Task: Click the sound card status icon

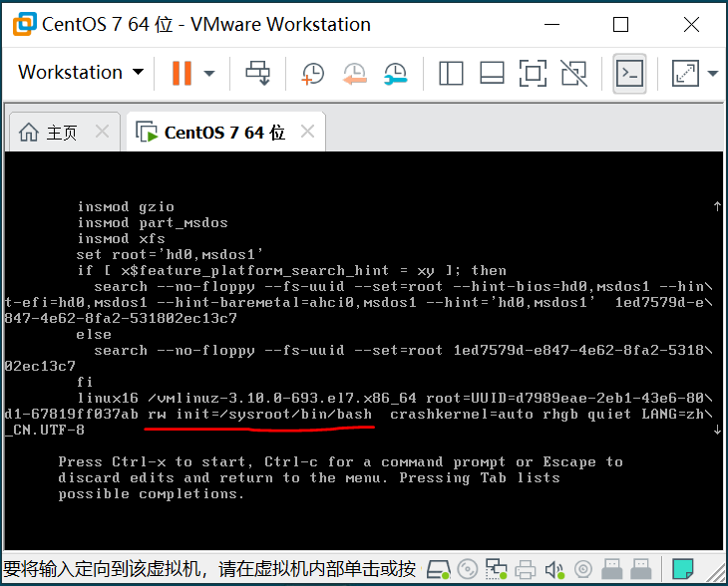Action: 554,569
